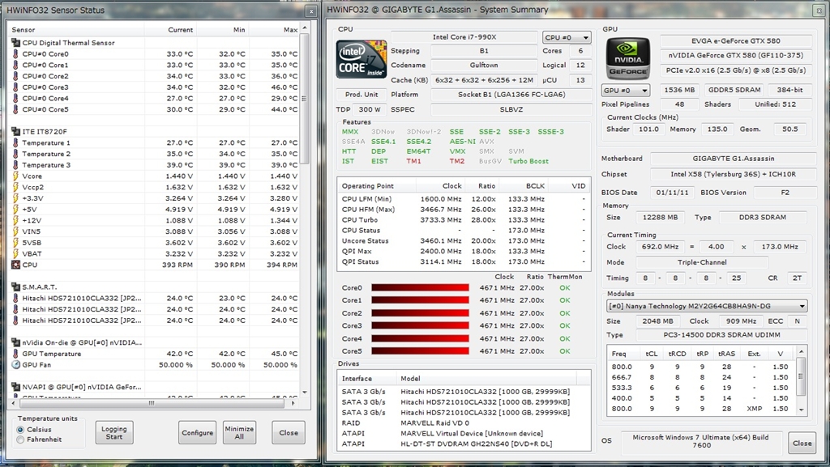The image size is (830, 467).
Task: Click the Logging Start button
Action: 113,432
